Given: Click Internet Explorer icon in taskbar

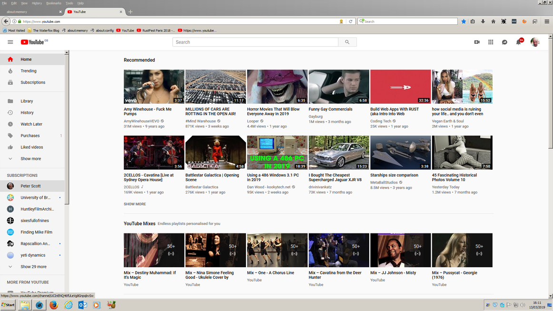Looking at the screenshot, I should (x=68, y=305).
